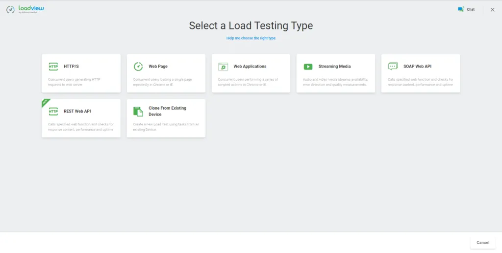
Task: Click SOAP card 'Calls specified web function' description
Action: pyautogui.click(x=420, y=82)
